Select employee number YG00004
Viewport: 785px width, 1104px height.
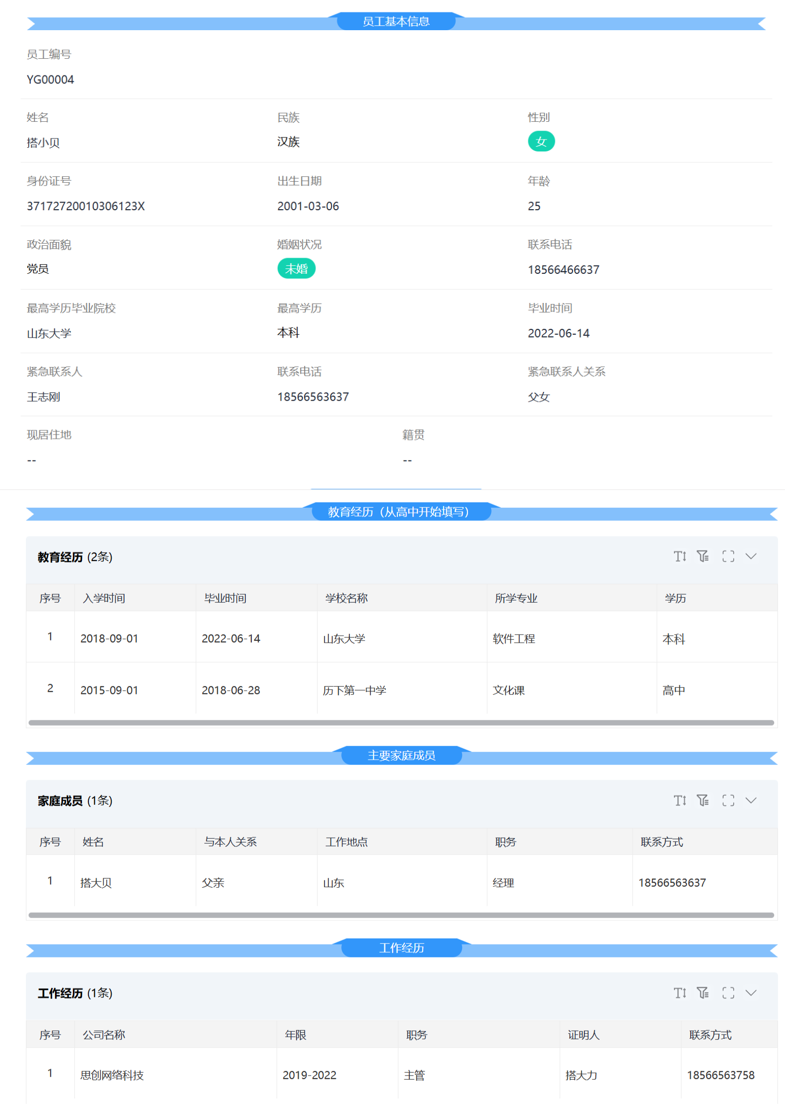click(51, 80)
